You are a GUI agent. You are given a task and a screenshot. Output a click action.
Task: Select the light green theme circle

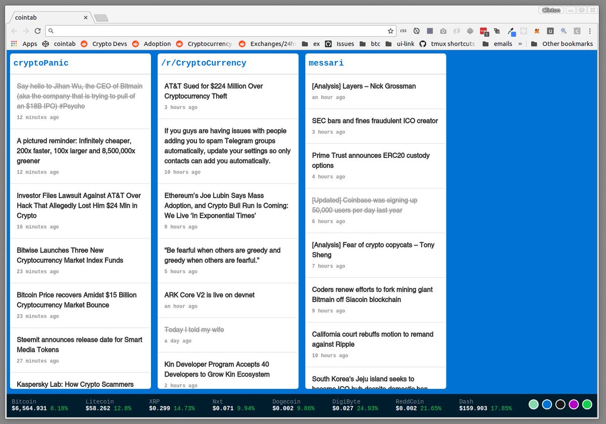pyautogui.click(x=533, y=404)
